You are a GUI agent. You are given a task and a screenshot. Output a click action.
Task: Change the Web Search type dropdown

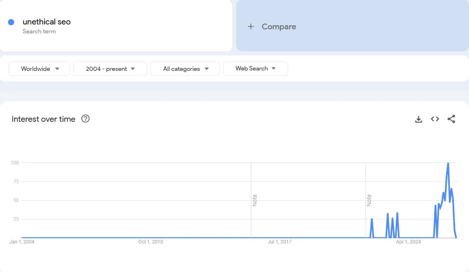255,68
